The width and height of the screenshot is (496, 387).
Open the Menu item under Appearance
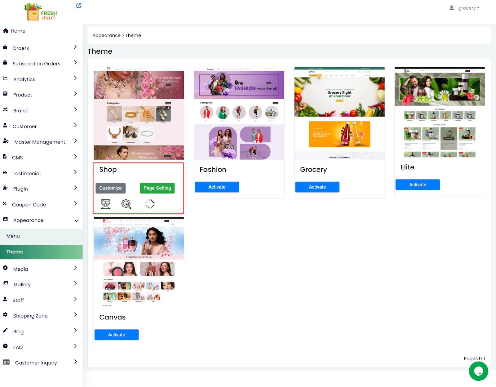coord(13,236)
